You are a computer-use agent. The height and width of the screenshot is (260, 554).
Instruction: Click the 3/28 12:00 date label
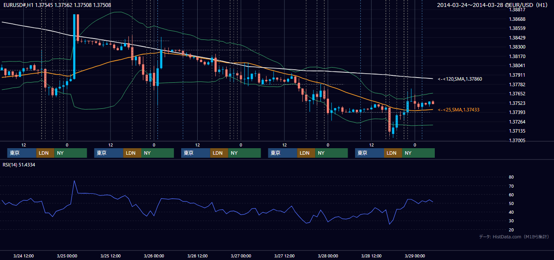click(x=371, y=256)
